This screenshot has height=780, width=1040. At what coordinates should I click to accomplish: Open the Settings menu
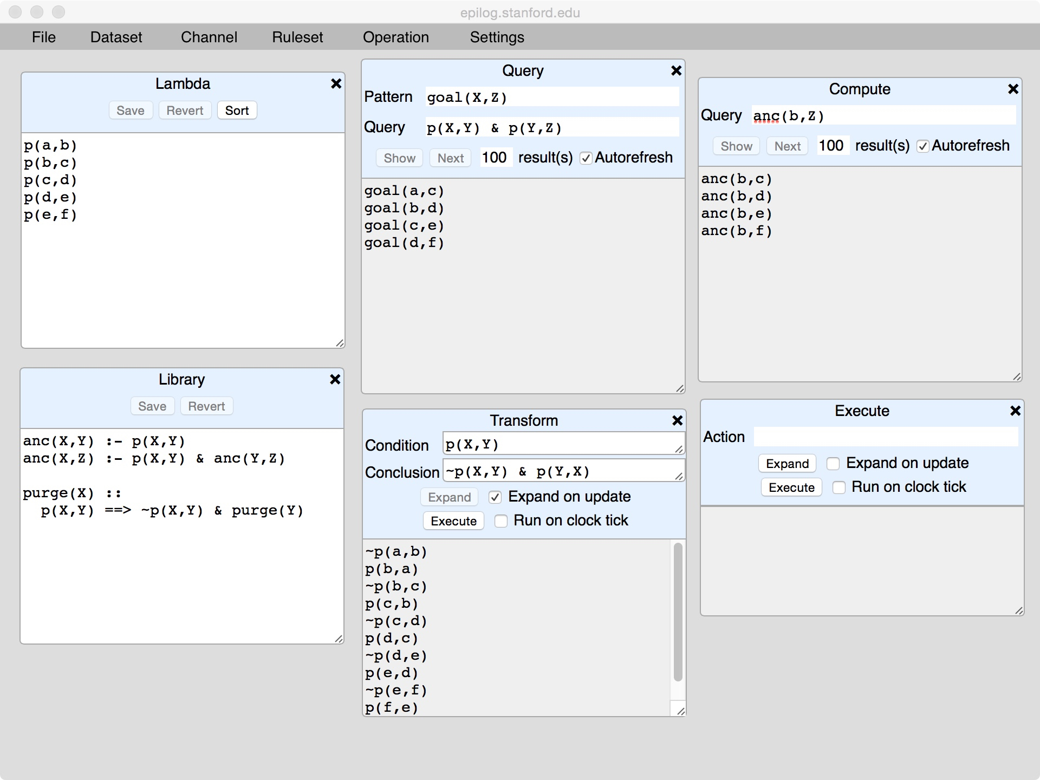pyautogui.click(x=497, y=37)
